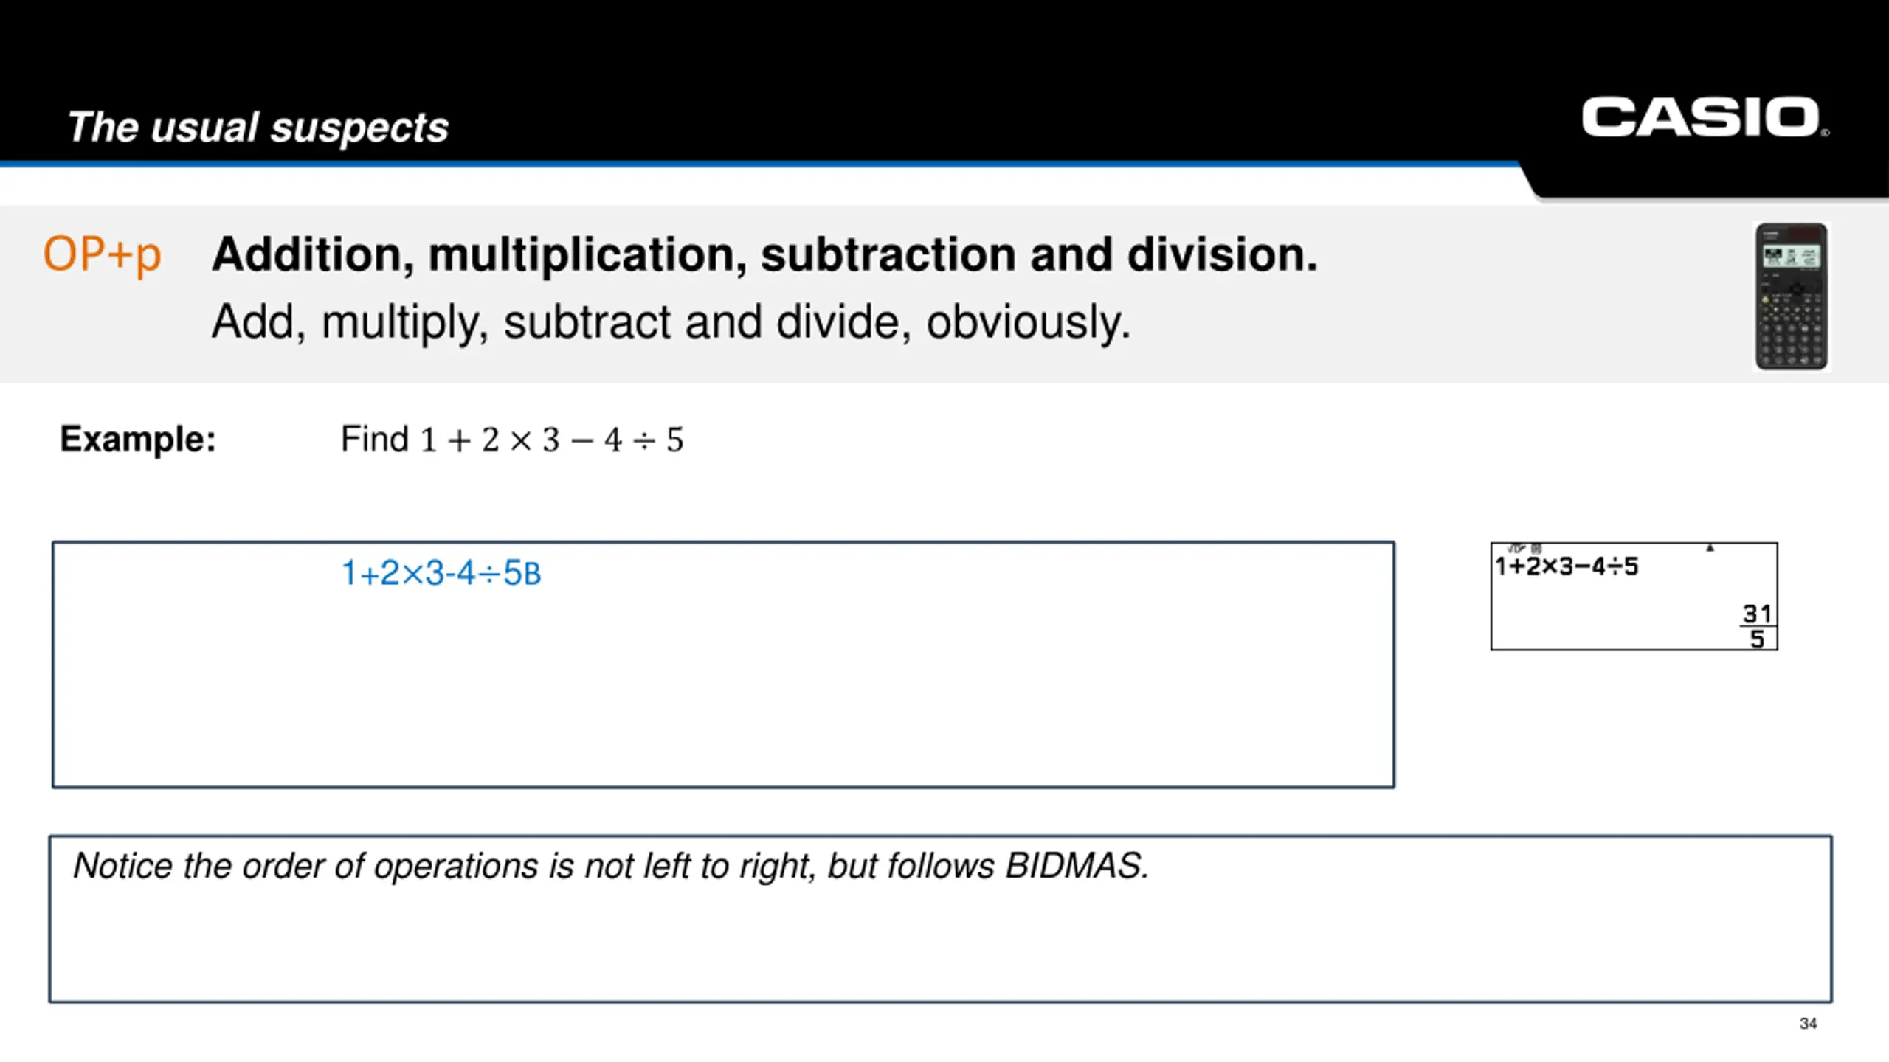1889x1062 pixels.
Task: Select the heading 'Addition, multiplication, subtraction and division.'
Action: coord(764,254)
